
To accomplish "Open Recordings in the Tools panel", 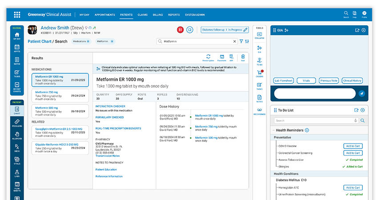I will tap(259, 111).
